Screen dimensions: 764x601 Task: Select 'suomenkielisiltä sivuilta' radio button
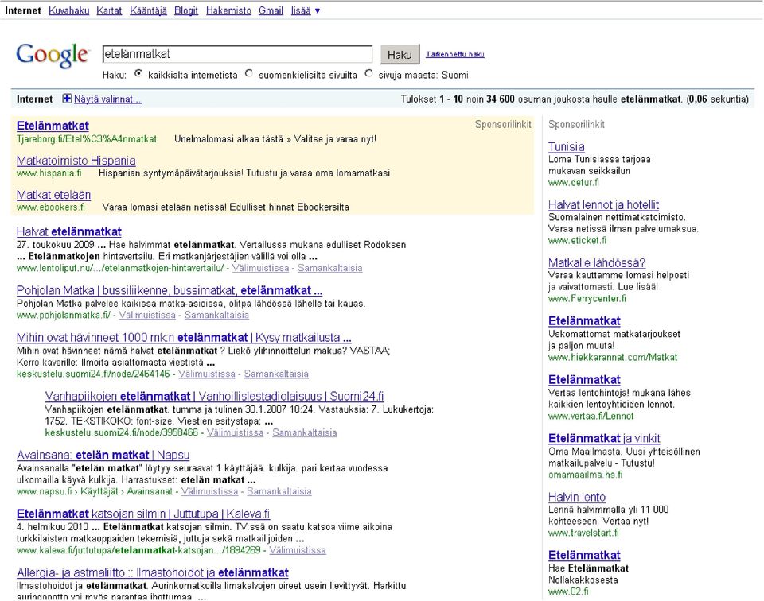coord(249,74)
